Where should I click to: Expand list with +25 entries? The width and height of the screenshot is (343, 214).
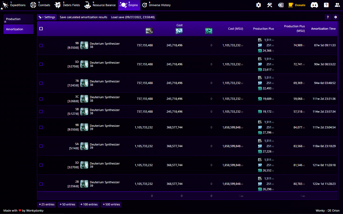tap(47, 204)
